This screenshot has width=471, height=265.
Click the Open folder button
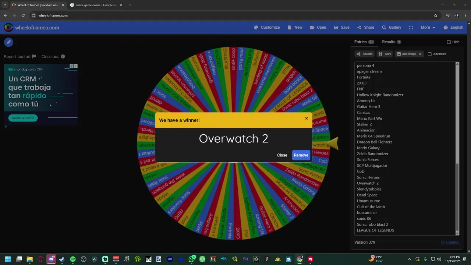pyautogui.click(x=318, y=28)
